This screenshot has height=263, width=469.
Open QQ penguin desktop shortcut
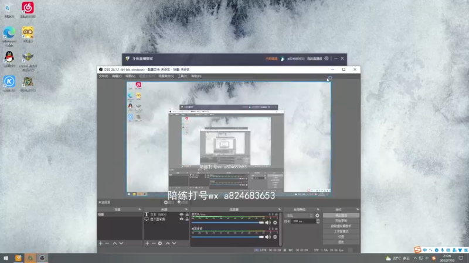9,59
